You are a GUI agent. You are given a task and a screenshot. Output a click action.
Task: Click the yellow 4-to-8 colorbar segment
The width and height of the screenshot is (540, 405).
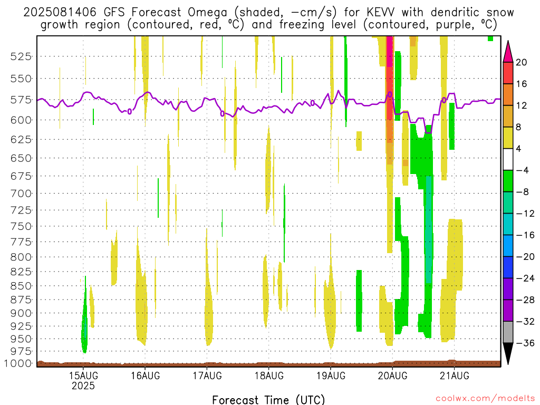(508, 138)
